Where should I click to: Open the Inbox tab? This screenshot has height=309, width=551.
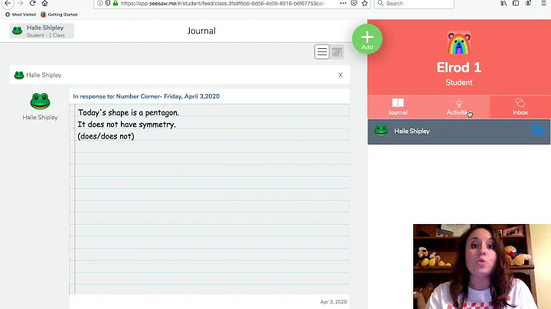coord(520,107)
